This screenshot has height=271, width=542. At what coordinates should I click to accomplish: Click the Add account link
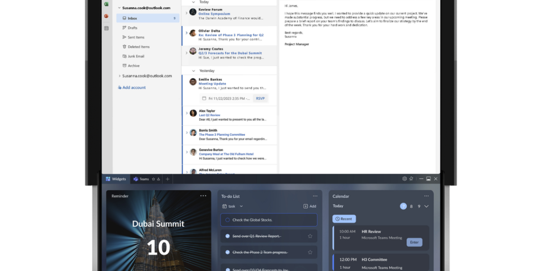click(x=134, y=87)
